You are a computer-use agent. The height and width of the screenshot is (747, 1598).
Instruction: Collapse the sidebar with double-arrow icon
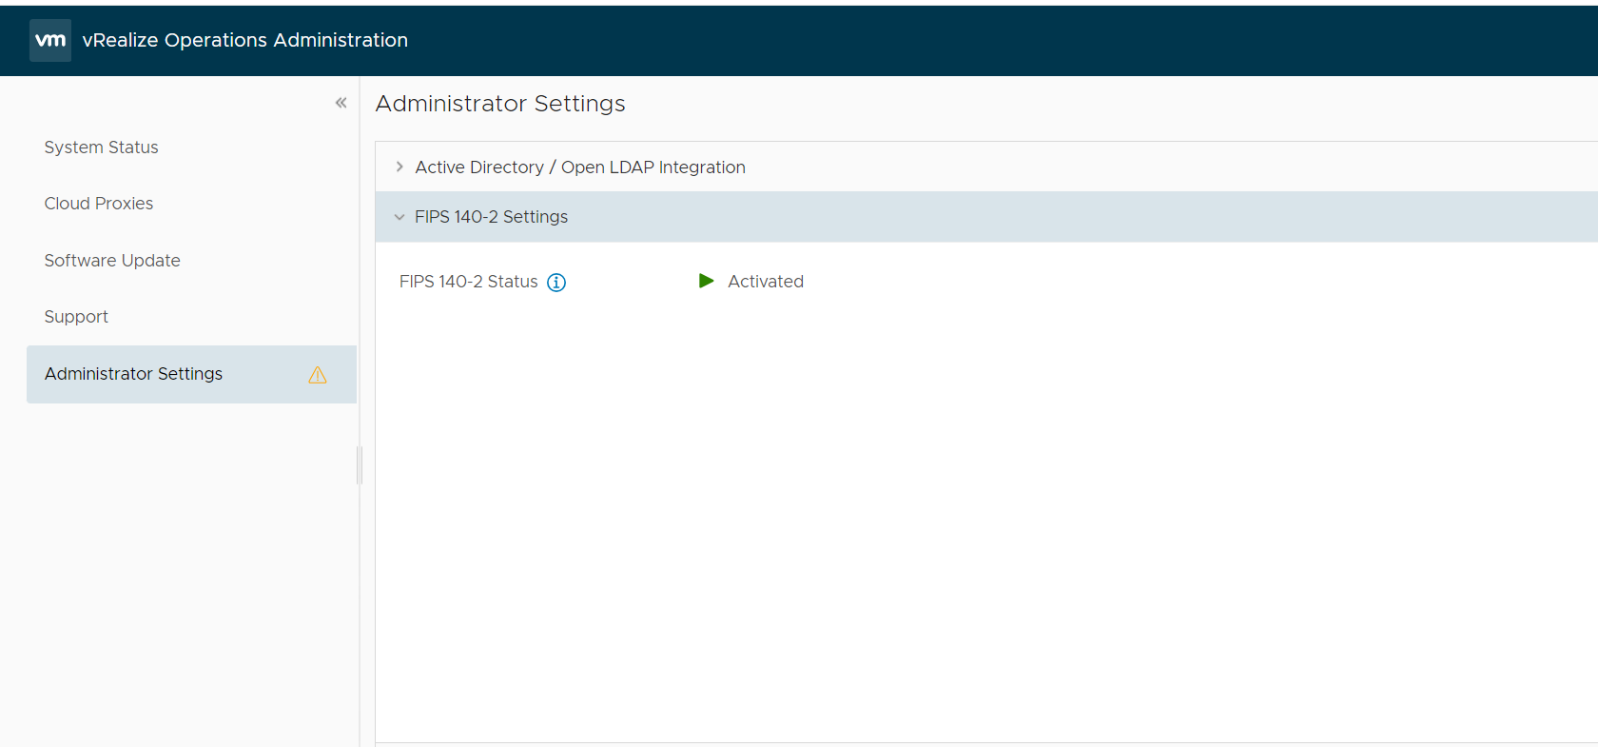click(x=341, y=103)
